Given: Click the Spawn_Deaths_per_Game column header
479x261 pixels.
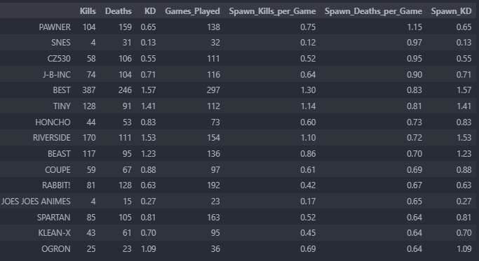Looking at the screenshot, I should (x=373, y=11).
